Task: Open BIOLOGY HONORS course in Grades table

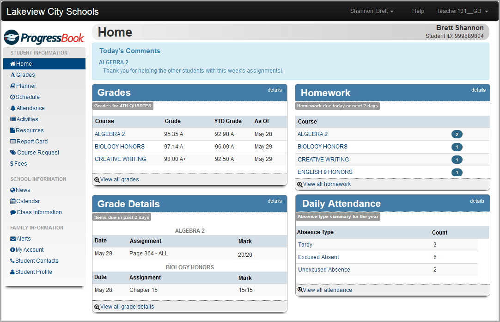Action: point(120,147)
